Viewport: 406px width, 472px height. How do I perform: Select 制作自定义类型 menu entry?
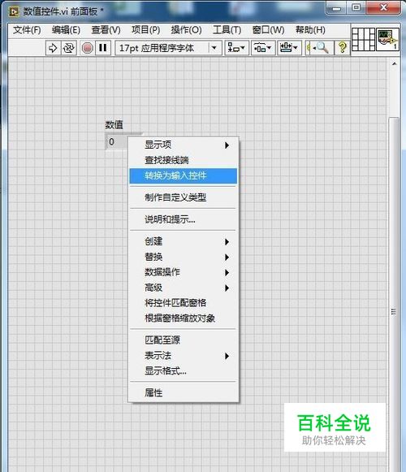click(x=184, y=197)
